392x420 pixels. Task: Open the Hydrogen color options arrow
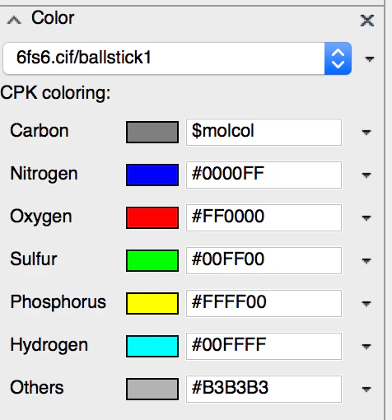tap(366, 347)
